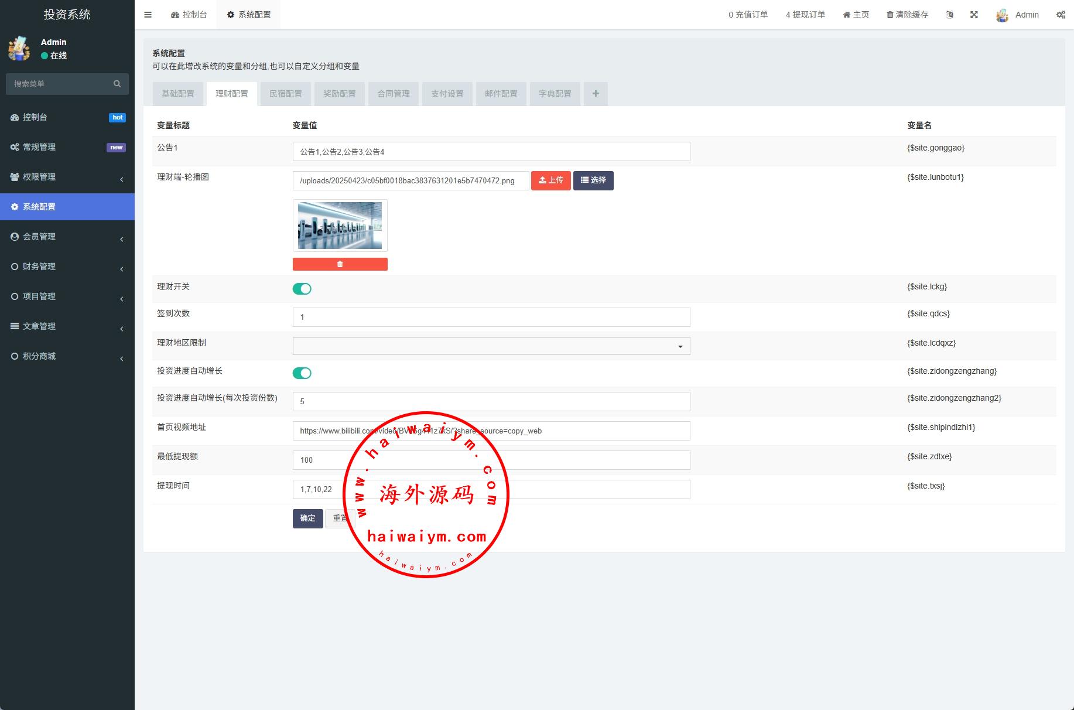
Task: Click the plus tab to add group
Action: [x=596, y=94]
